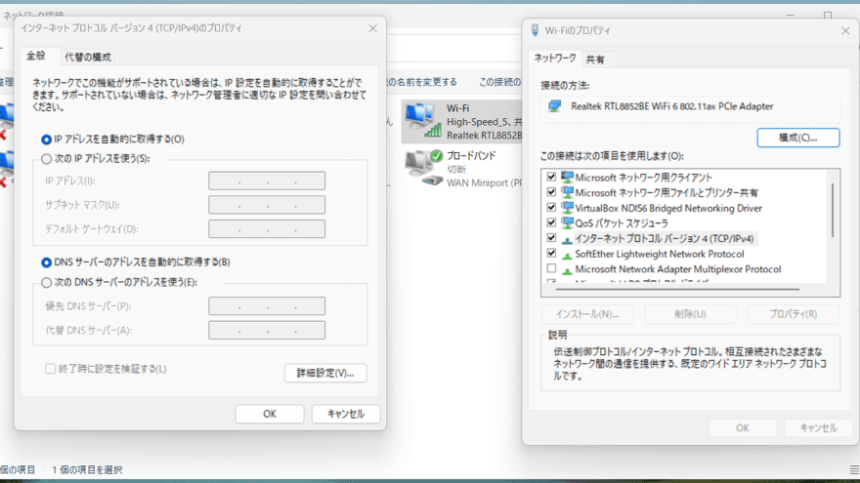
Task: Toggle SoftEther Lightweight Network Protocol checkbox
Action: coord(551,254)
